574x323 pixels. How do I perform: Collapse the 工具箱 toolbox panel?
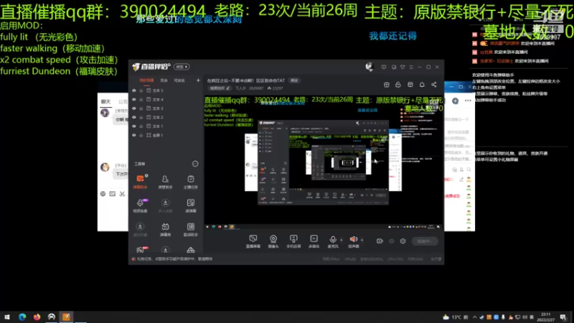click(x=195, y=164)
